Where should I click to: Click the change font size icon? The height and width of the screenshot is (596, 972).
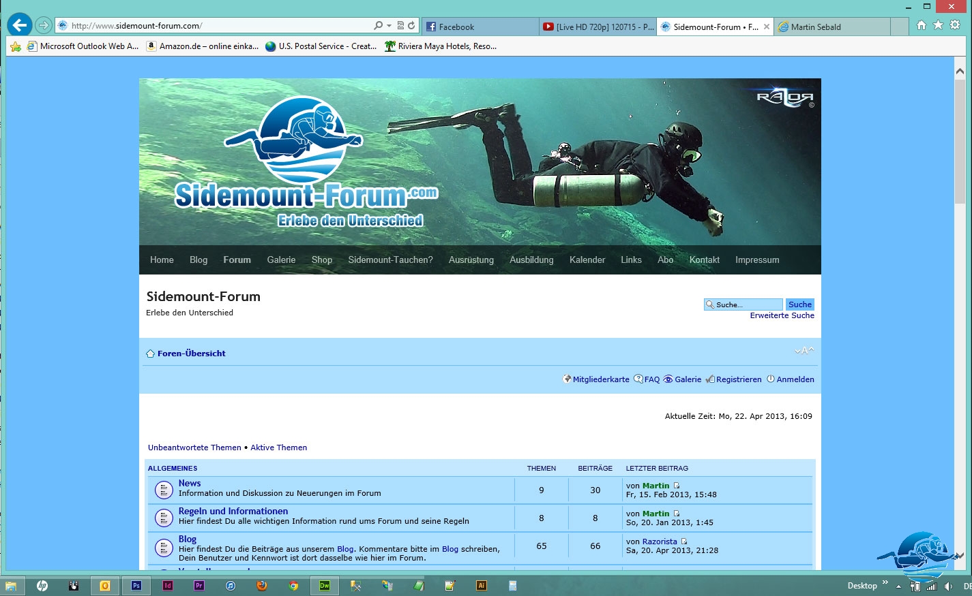point(804,351)
